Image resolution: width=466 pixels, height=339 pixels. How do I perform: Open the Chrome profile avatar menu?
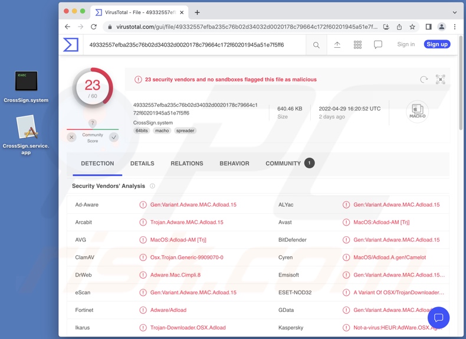441,27
